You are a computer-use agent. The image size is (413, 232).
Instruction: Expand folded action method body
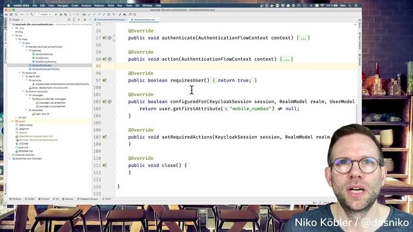[x=287, y=59]
